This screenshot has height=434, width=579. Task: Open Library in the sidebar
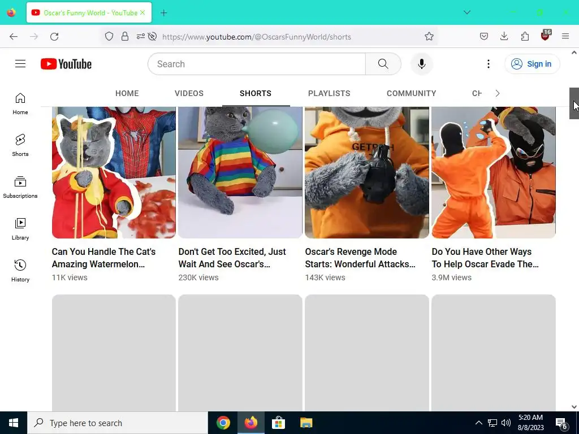coord(20,229)
